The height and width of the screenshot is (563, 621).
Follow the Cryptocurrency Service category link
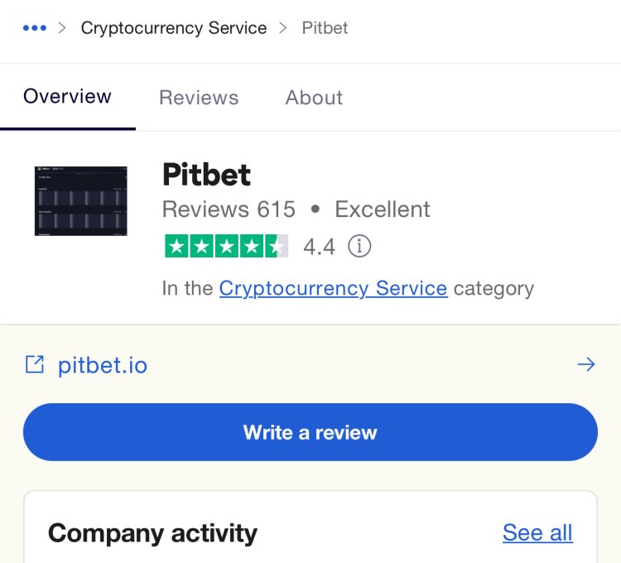tap(333, 288)
